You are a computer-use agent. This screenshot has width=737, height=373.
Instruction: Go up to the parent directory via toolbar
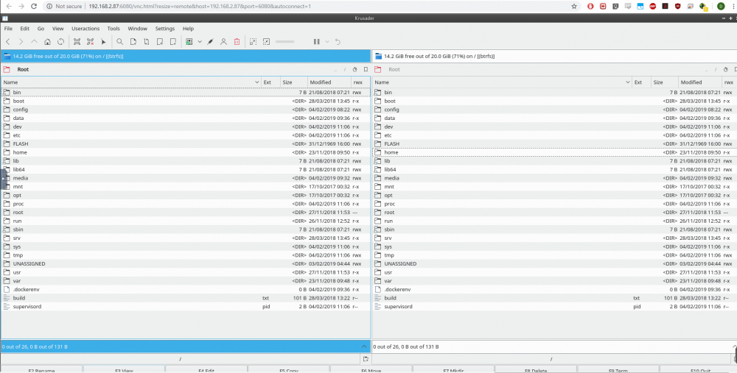(x=34, y=42)
